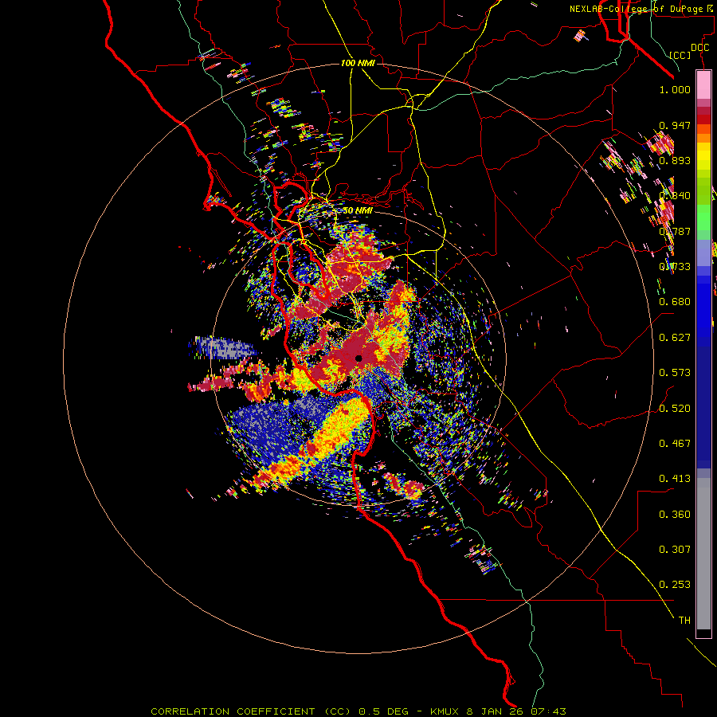The height and width of the screenshot is (717, 717).
Task: Click the CORRELATION COEFFICIENT (CC) caption text
Action: tap(251, 711)
